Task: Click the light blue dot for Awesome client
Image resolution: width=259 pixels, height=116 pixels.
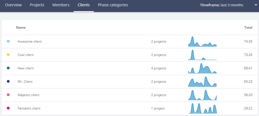Action: tap(8, 41)
